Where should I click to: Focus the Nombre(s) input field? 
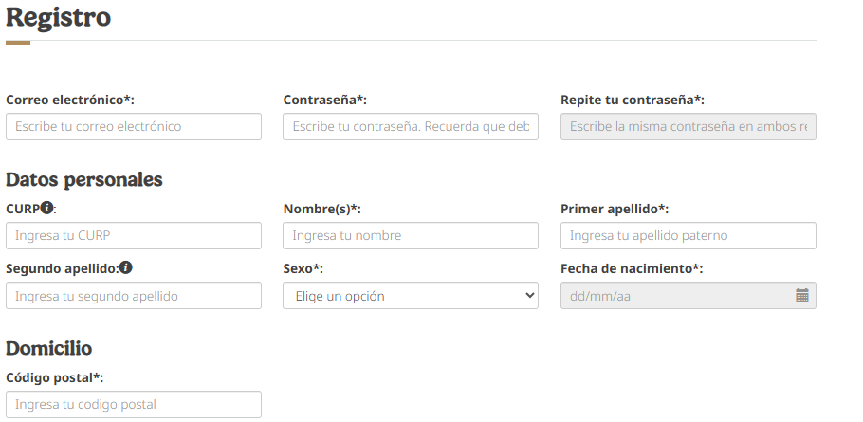(x=410, y=236)
